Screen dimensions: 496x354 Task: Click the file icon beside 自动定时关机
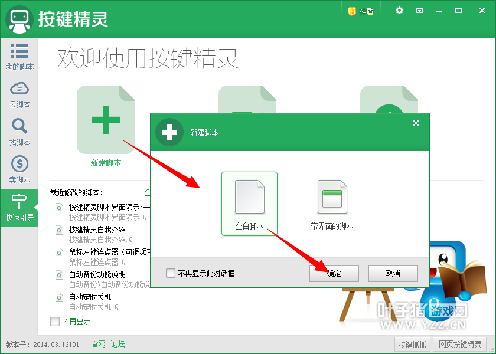pyautogui.click(x=59, y=297)
